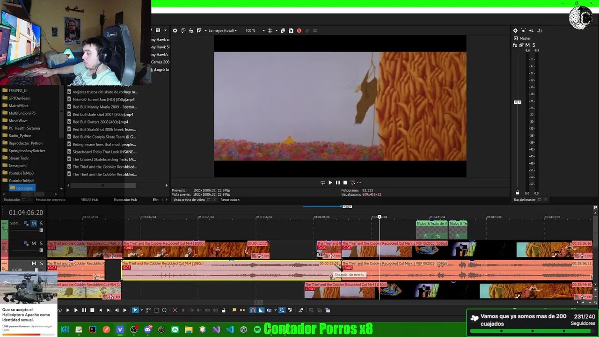Click the timecode display 01:04:06:20
Image resolution: width=599 pixels, height=337 pixels.
tap(26, 212)
